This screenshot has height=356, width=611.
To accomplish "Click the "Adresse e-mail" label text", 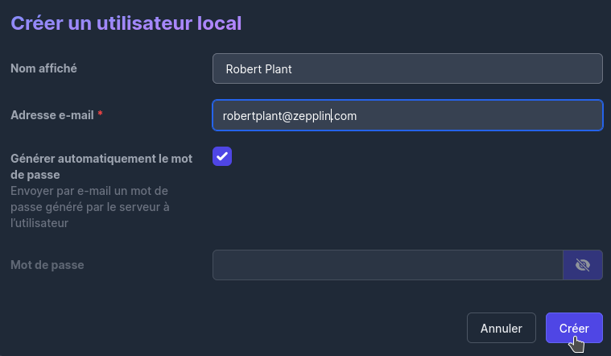I will 52,115.
